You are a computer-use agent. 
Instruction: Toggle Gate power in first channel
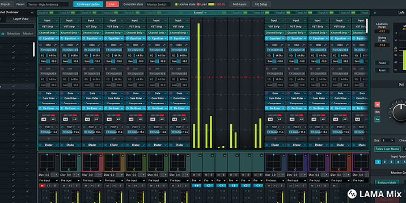click(x=41, y=93)
